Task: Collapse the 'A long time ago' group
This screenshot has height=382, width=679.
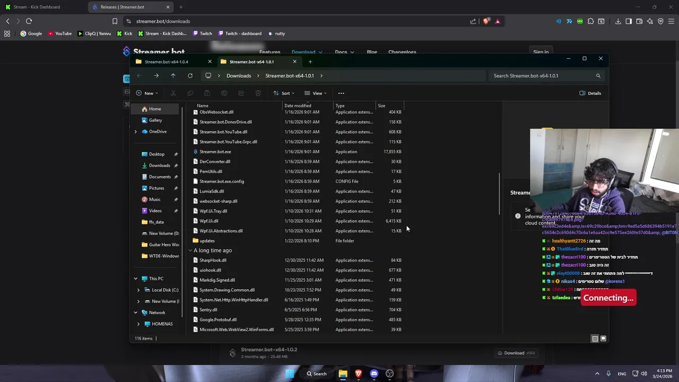Action: (190, 250)
